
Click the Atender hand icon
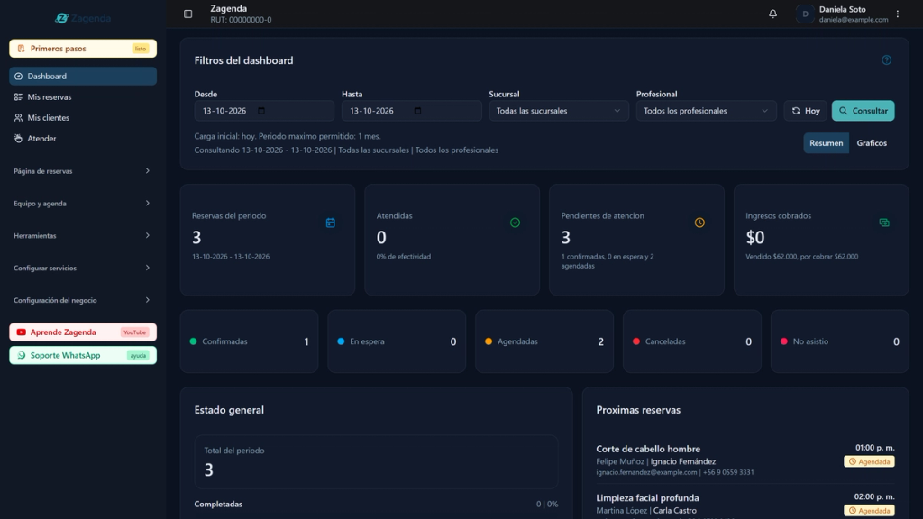(18, 138)
